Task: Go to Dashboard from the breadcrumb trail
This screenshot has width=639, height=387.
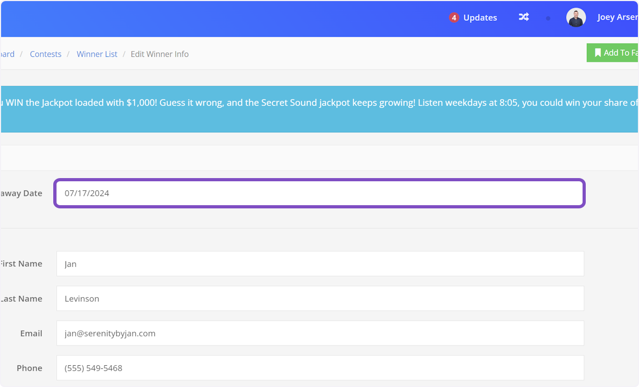Action: tap(5, 54)
